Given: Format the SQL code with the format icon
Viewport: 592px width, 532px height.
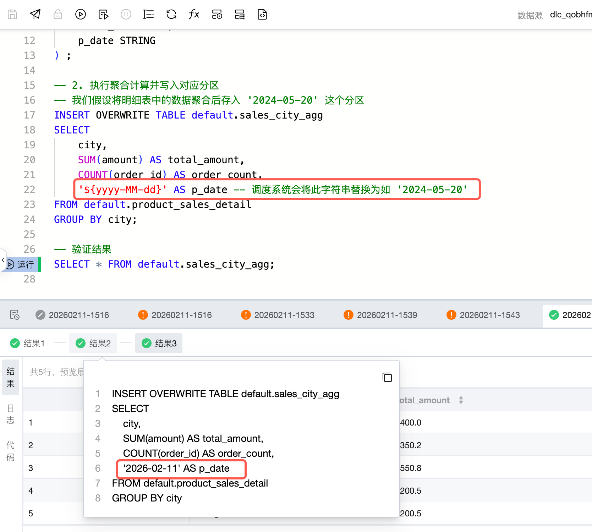Looking at the screenshot, I should [x=148, y=14].
